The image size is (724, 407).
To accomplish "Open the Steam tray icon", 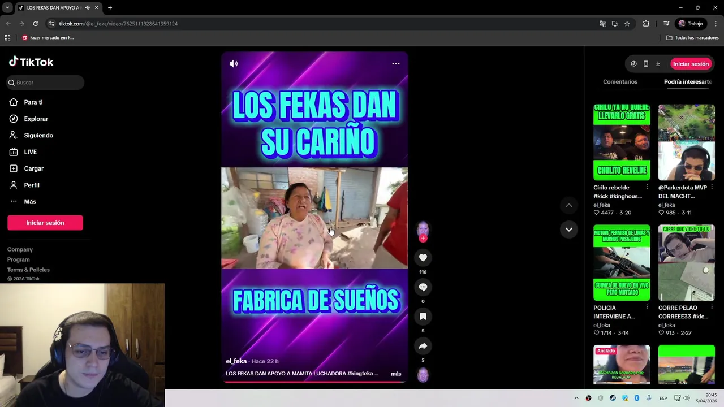I will coord(613,398).
